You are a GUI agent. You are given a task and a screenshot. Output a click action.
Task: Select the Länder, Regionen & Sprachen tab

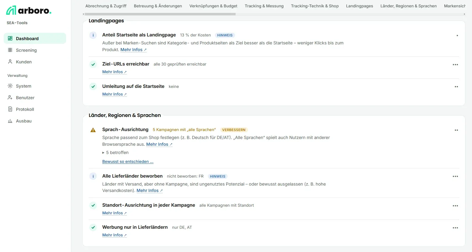[408, 6]
